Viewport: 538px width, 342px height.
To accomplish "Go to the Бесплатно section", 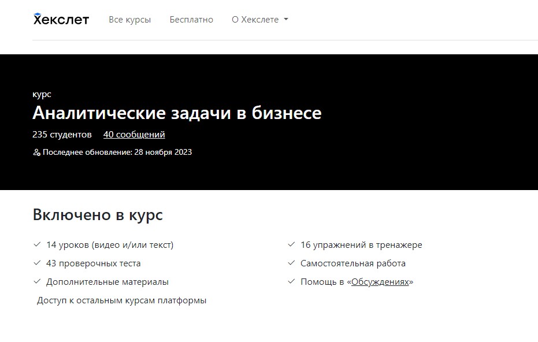I will (191, 20).
